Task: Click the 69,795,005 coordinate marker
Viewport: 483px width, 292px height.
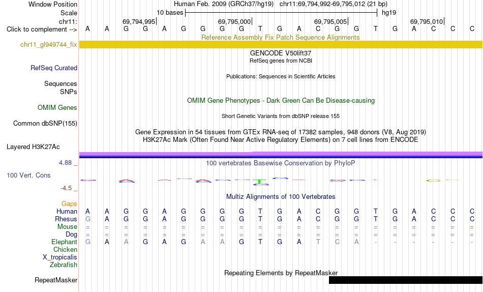Action: (330, 21)
